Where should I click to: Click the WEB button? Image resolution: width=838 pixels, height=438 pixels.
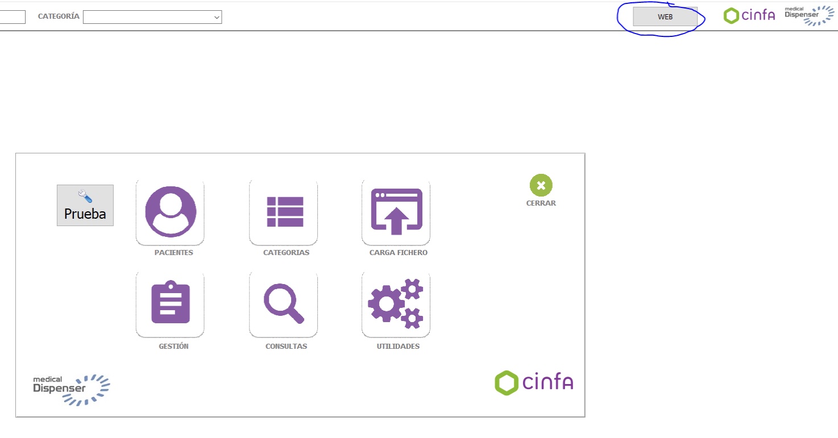(665, 17)
